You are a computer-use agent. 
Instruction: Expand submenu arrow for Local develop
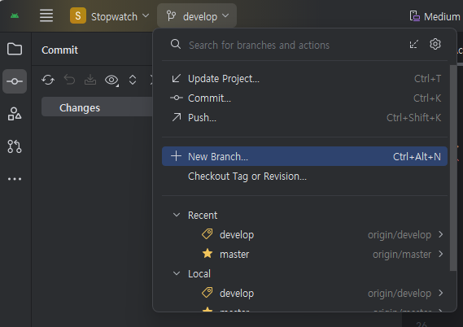tap(440, 293)
